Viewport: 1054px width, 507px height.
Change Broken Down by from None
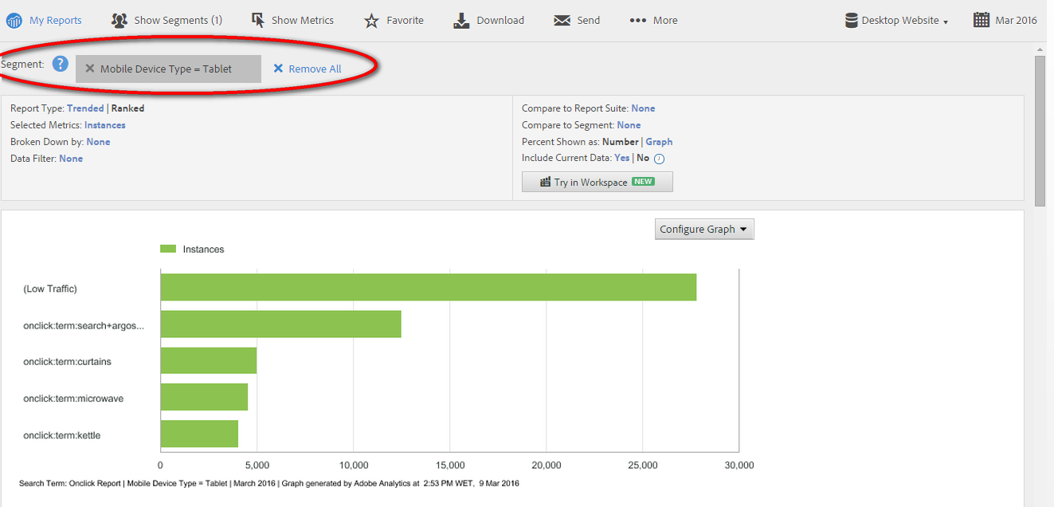[x=98, y=141]
